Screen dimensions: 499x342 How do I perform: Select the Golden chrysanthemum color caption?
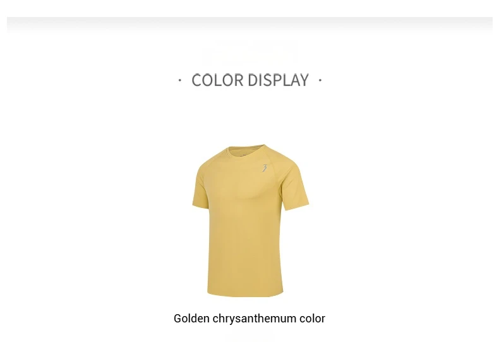point(249,319)
